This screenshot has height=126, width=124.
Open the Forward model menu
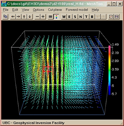click(x=77, y=10)
